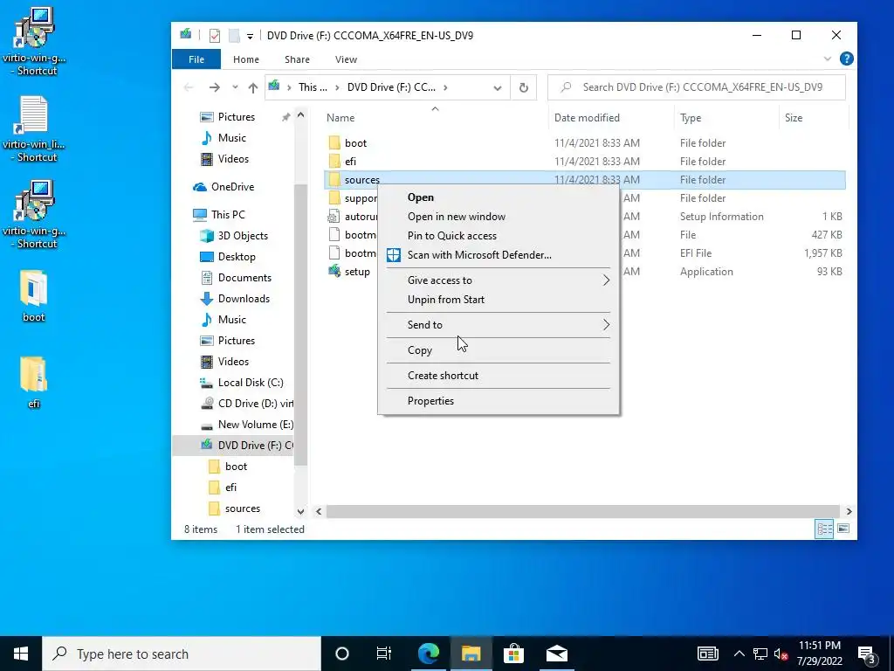Open the recent locations dropdown arrow
Image resolution: width=894 pixels, height=671 pixels.
pos(235,87)
